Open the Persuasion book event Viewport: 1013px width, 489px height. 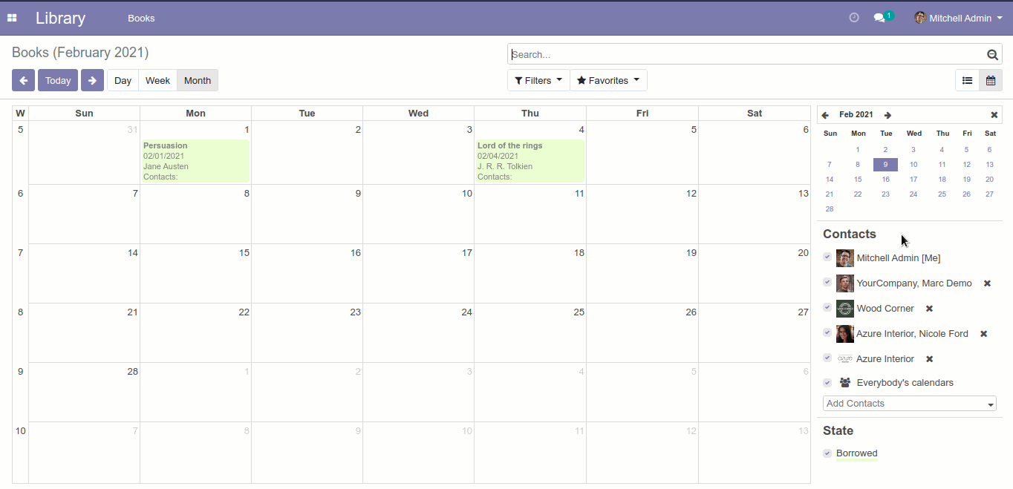(195, 160)
